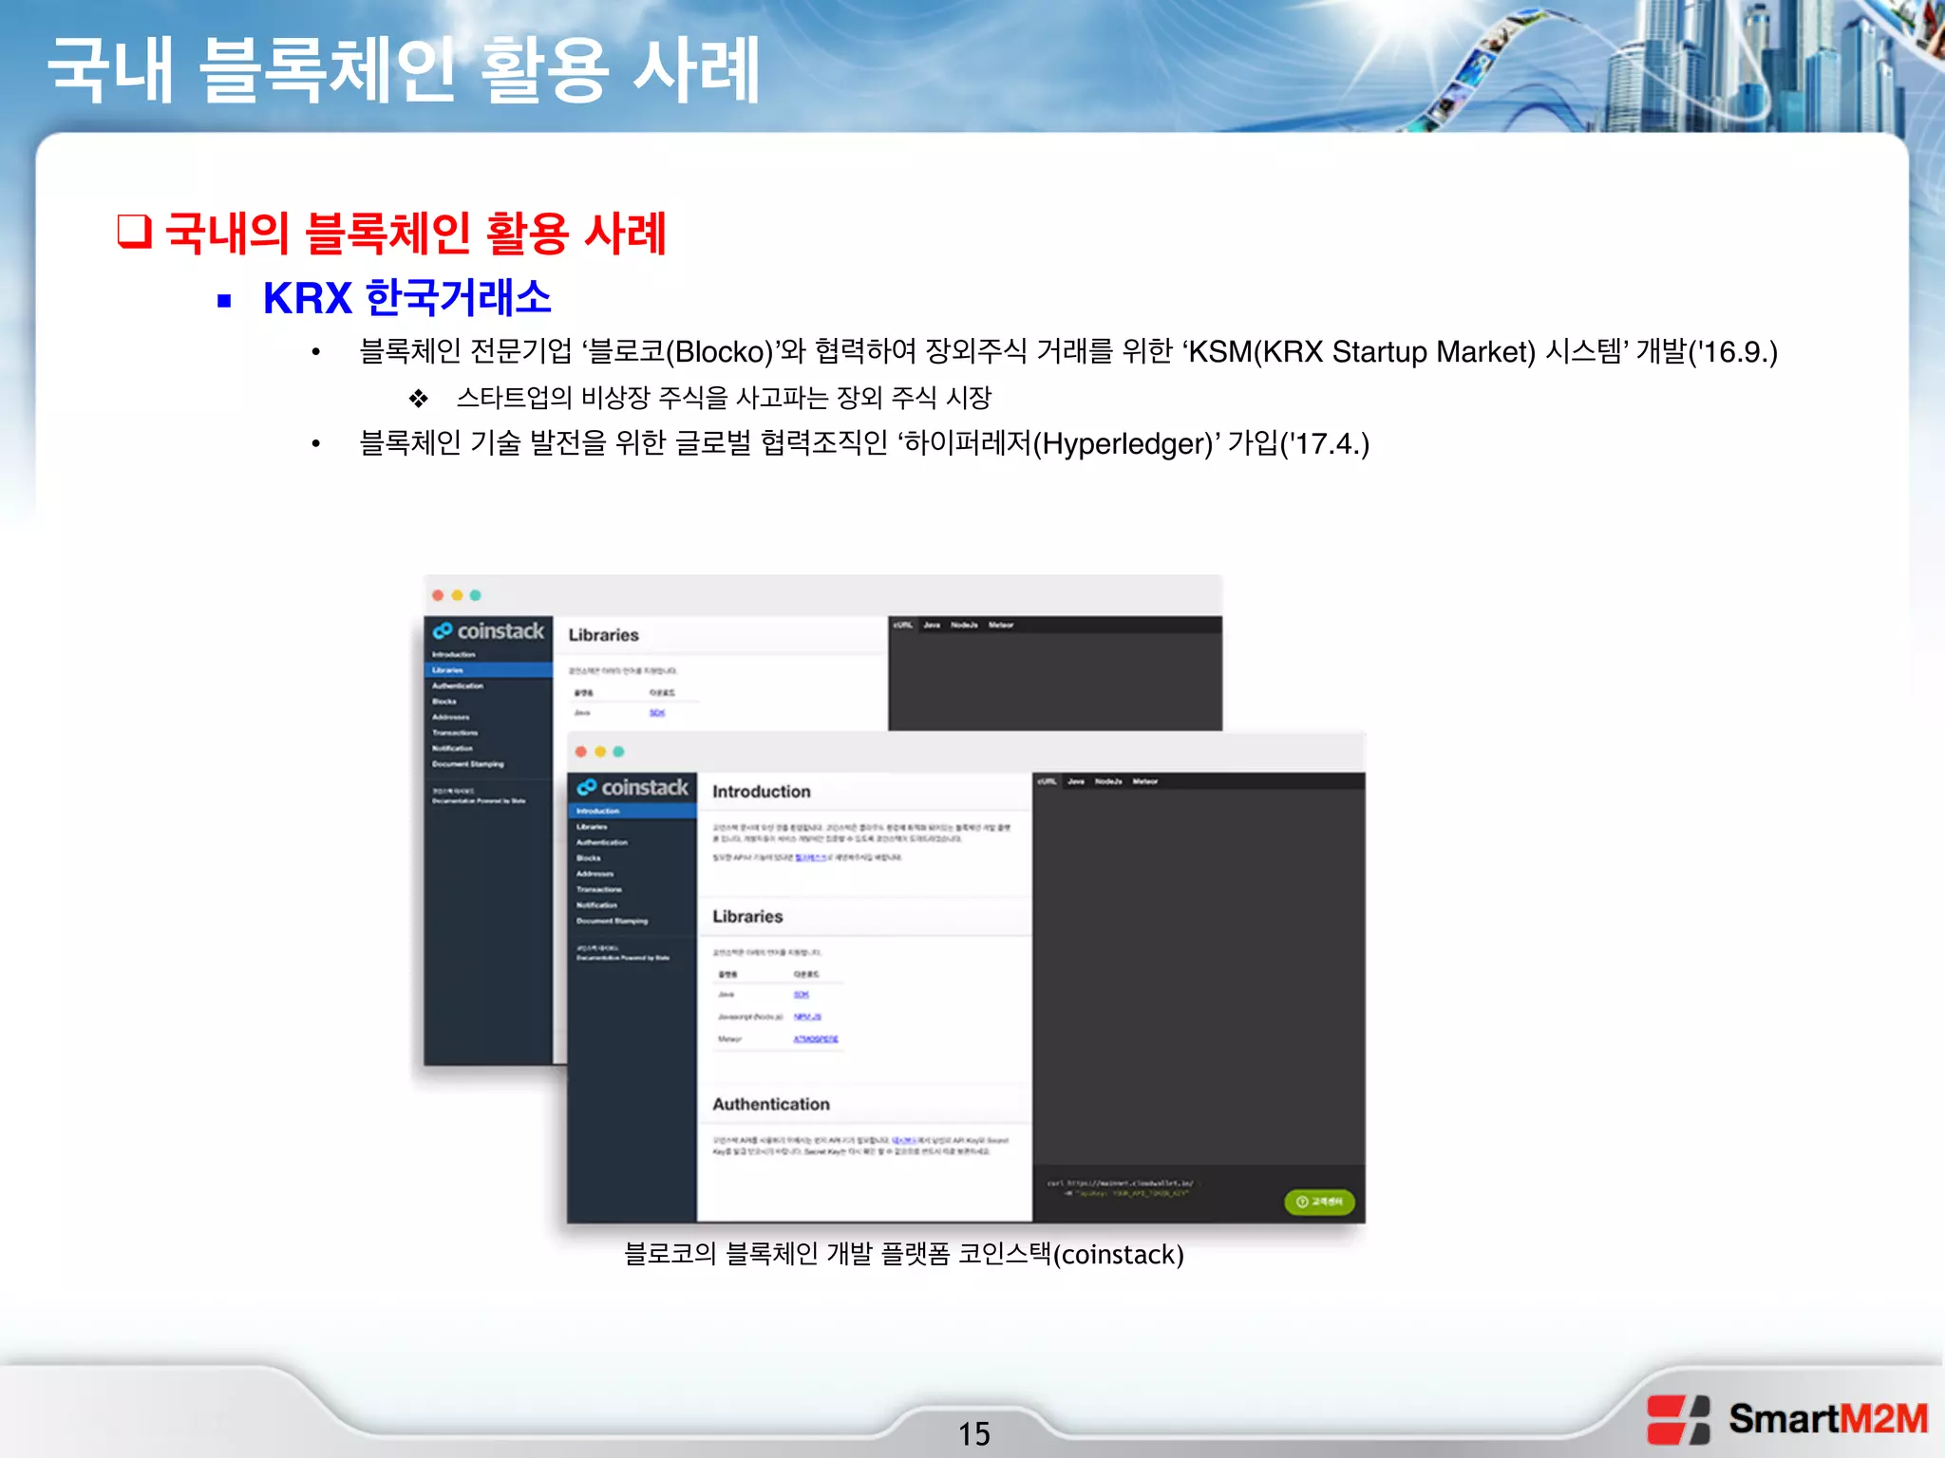This screenshot has width=1945, height=1458.
Task: Click green maximize dot of back window
Action: coord(476,595)
